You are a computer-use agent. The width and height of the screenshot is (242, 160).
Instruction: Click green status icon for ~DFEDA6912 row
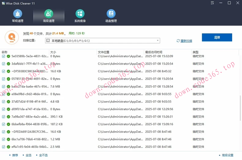[x=9, y=132]
